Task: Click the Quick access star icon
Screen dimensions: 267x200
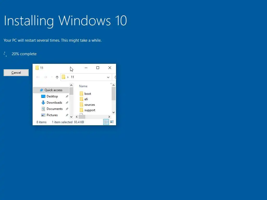Action: pyautogui.click(x=41, y=90)
